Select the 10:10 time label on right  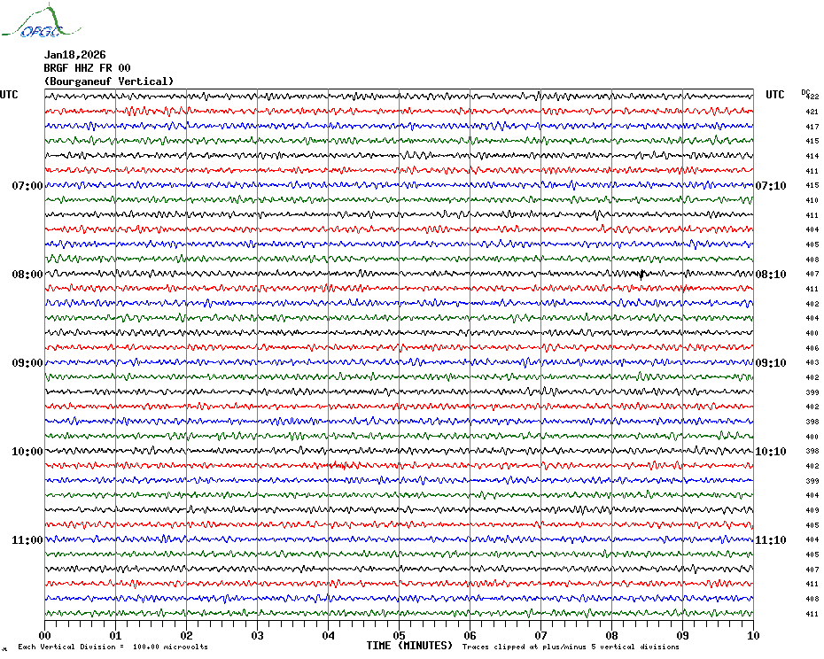pos(771,452)
